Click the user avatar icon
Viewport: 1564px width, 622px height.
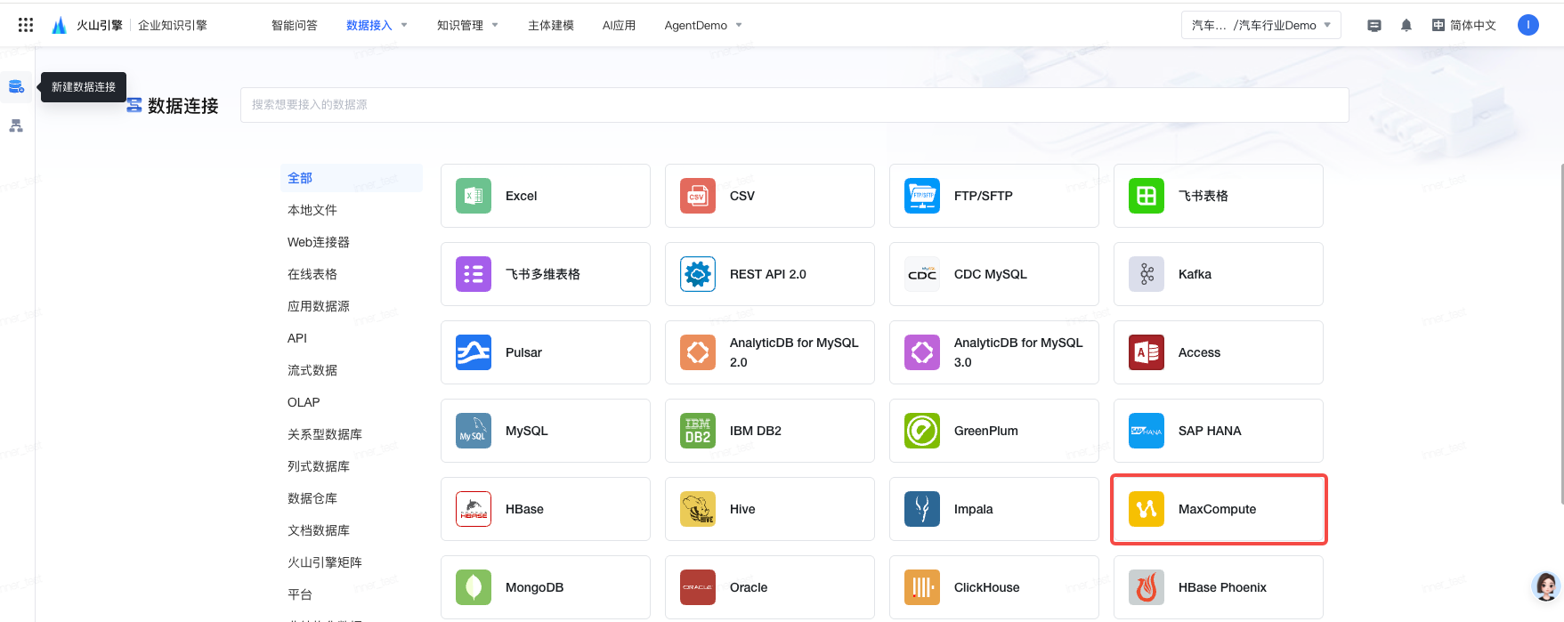pyautogui.click(x=1528, y=25)
